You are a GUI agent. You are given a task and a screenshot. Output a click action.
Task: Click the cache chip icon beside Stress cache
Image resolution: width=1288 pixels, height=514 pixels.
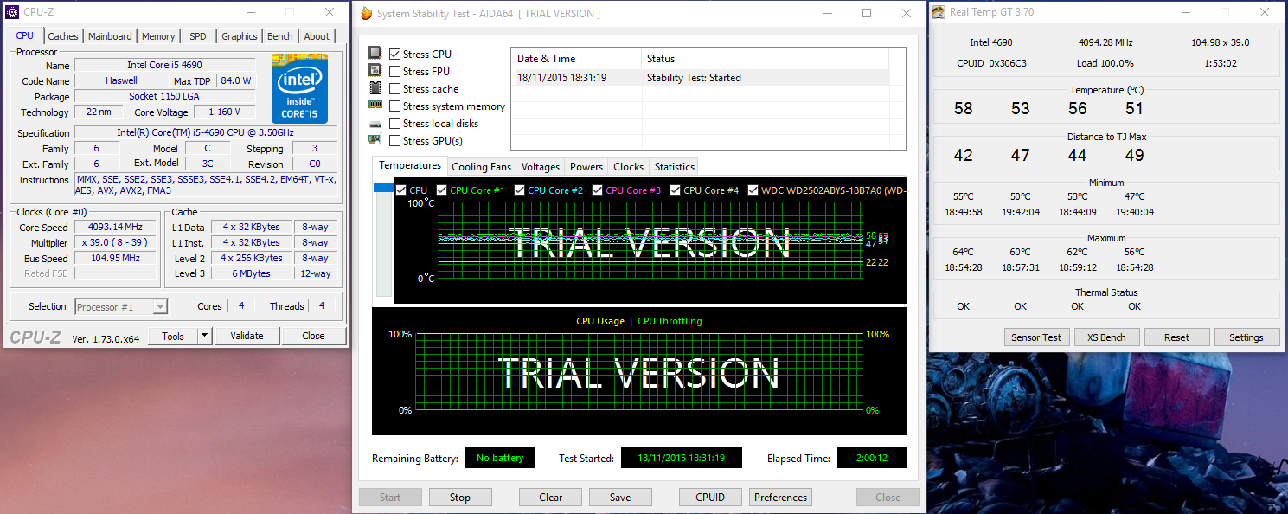375,88
